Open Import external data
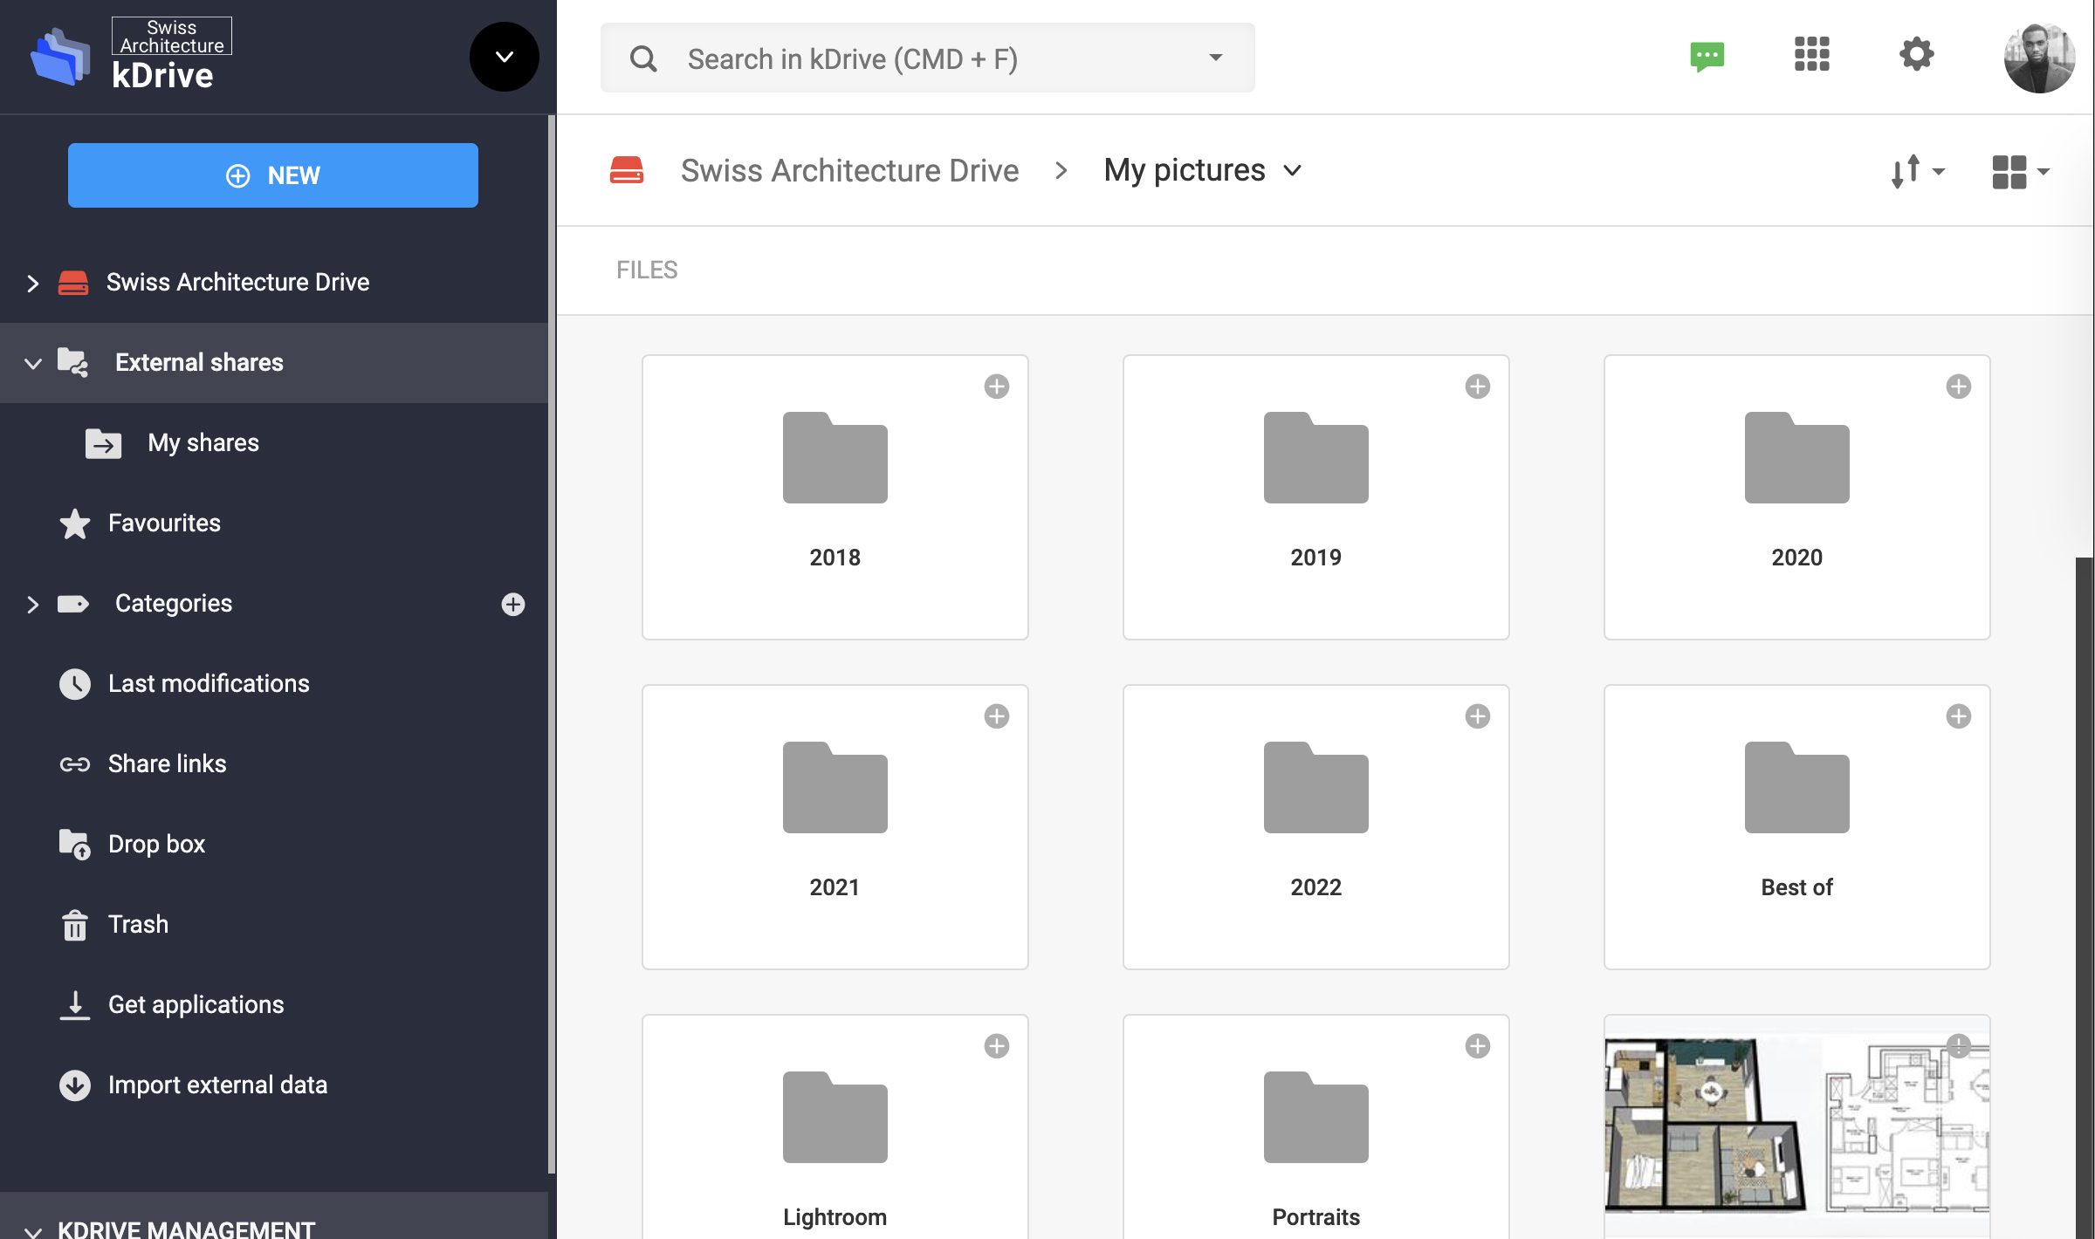 [x=217, y=1085]
